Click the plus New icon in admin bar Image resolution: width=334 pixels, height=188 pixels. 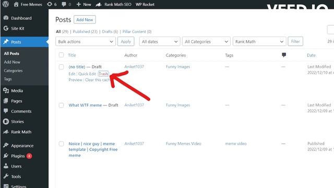coord(79,4)
